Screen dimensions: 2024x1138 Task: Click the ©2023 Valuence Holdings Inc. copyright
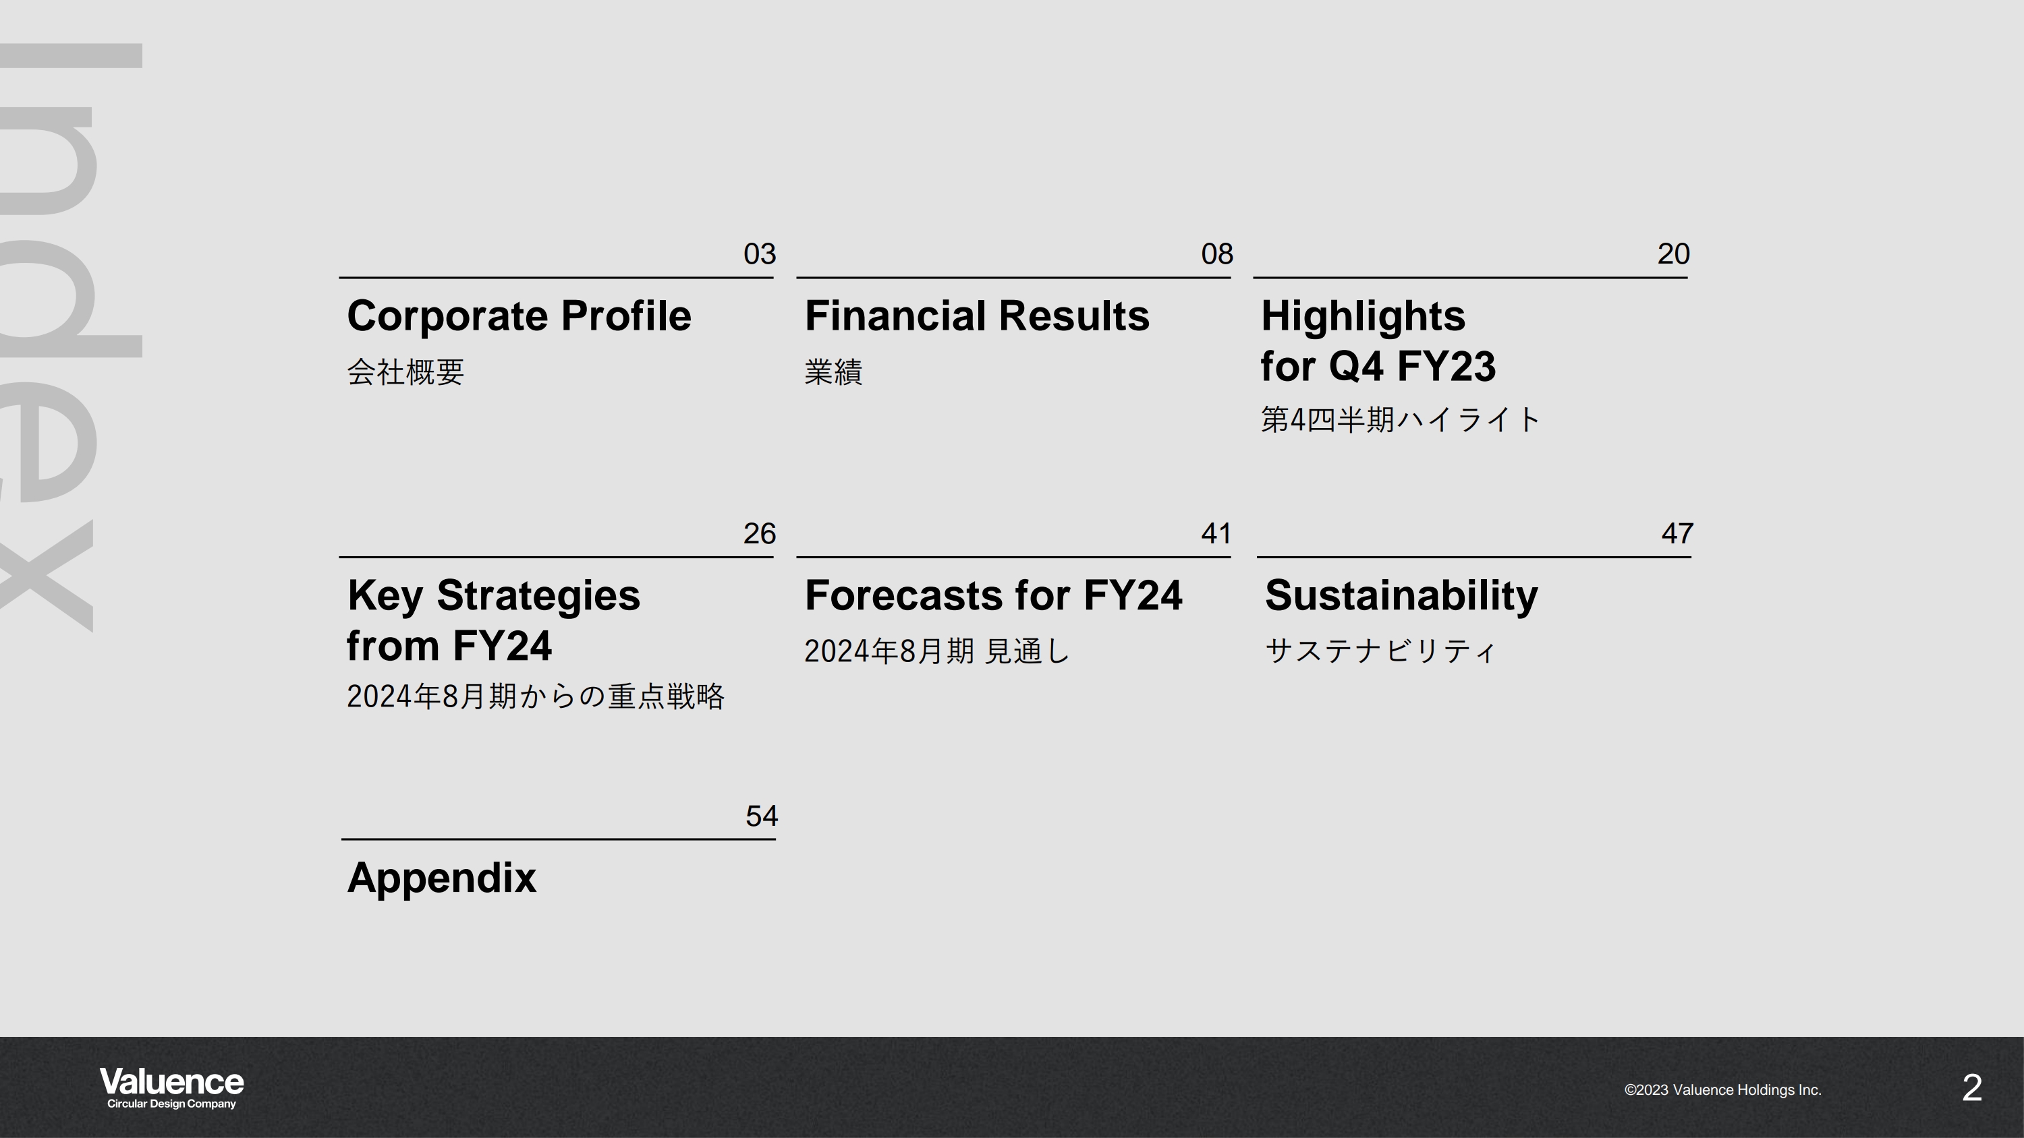click(x=1722, y=1089)
